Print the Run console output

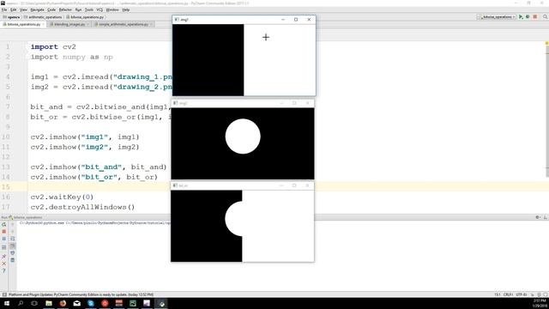coord(13,253)
